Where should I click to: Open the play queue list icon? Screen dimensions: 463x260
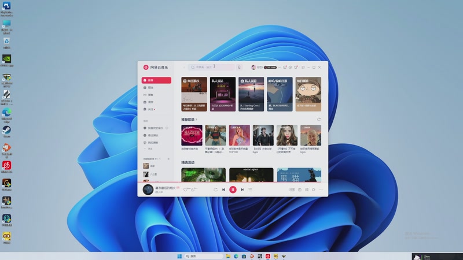coord(251,190)
